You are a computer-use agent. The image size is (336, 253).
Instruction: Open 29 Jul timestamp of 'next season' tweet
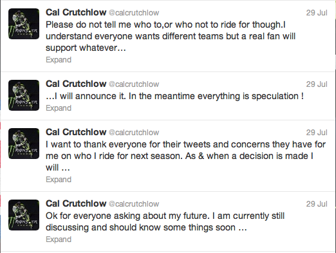pyautogui.click(x=317, y=133)
